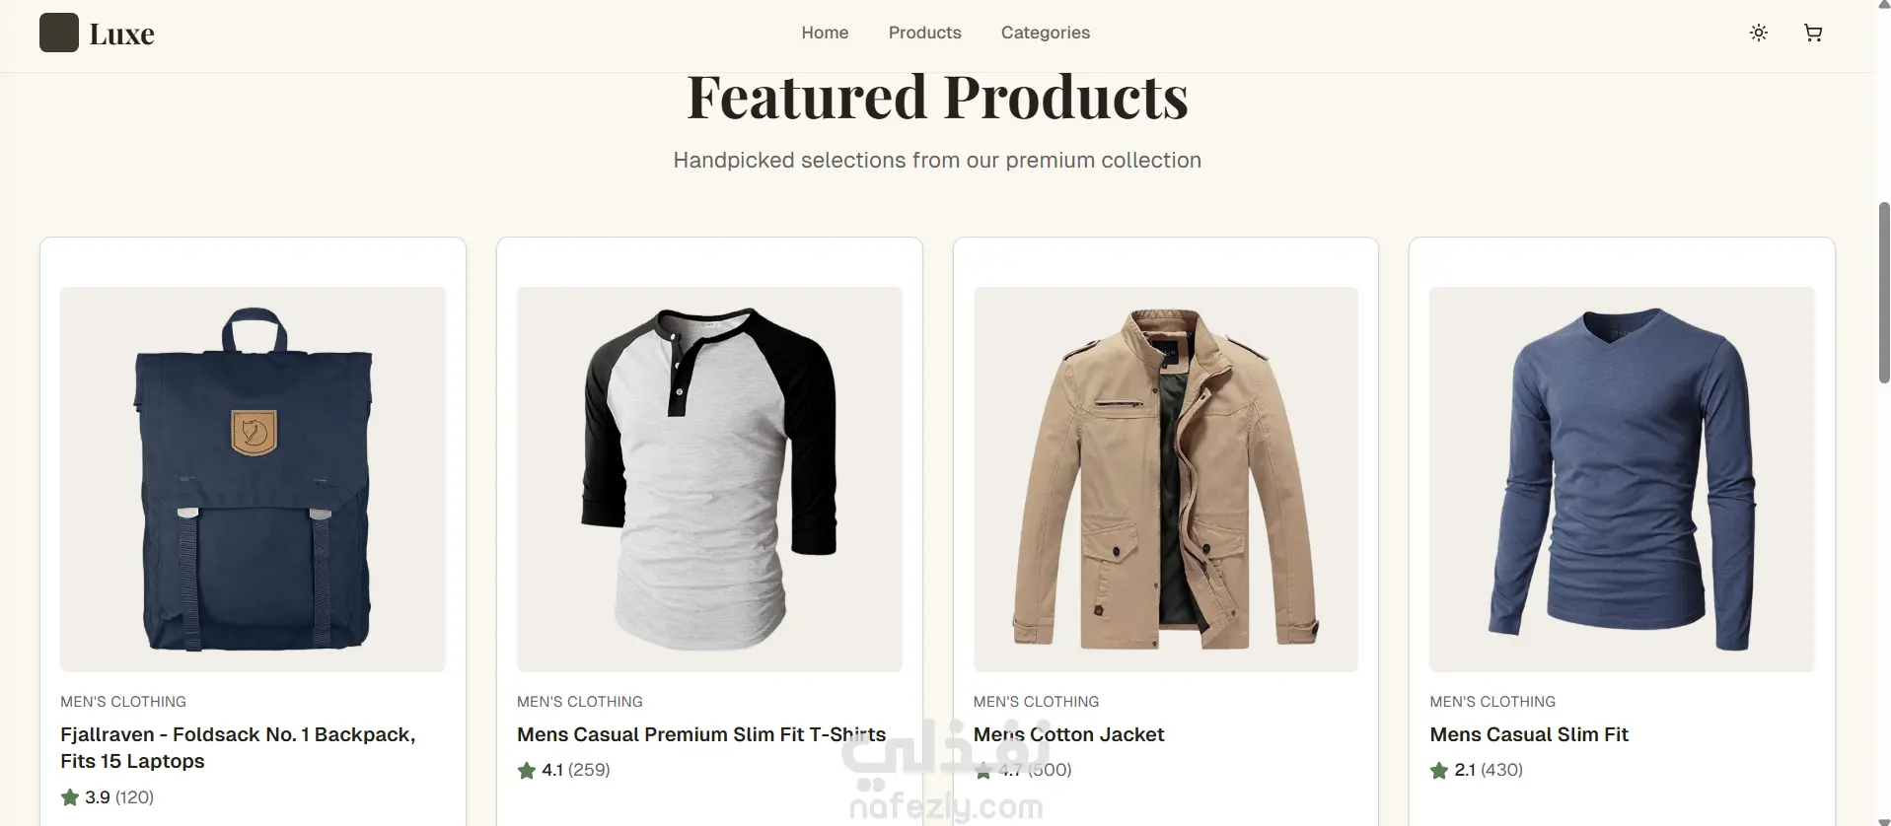Screen dimensions: 1891x826
Task: Open the Mens Cotton Jacket product title
Action: coord(1068,734)
